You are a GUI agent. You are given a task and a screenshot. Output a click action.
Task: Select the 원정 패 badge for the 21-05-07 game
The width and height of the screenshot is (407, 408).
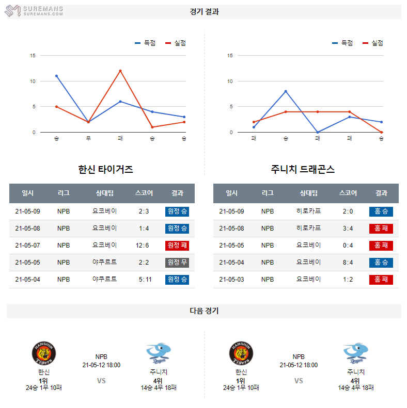[177, 246]
